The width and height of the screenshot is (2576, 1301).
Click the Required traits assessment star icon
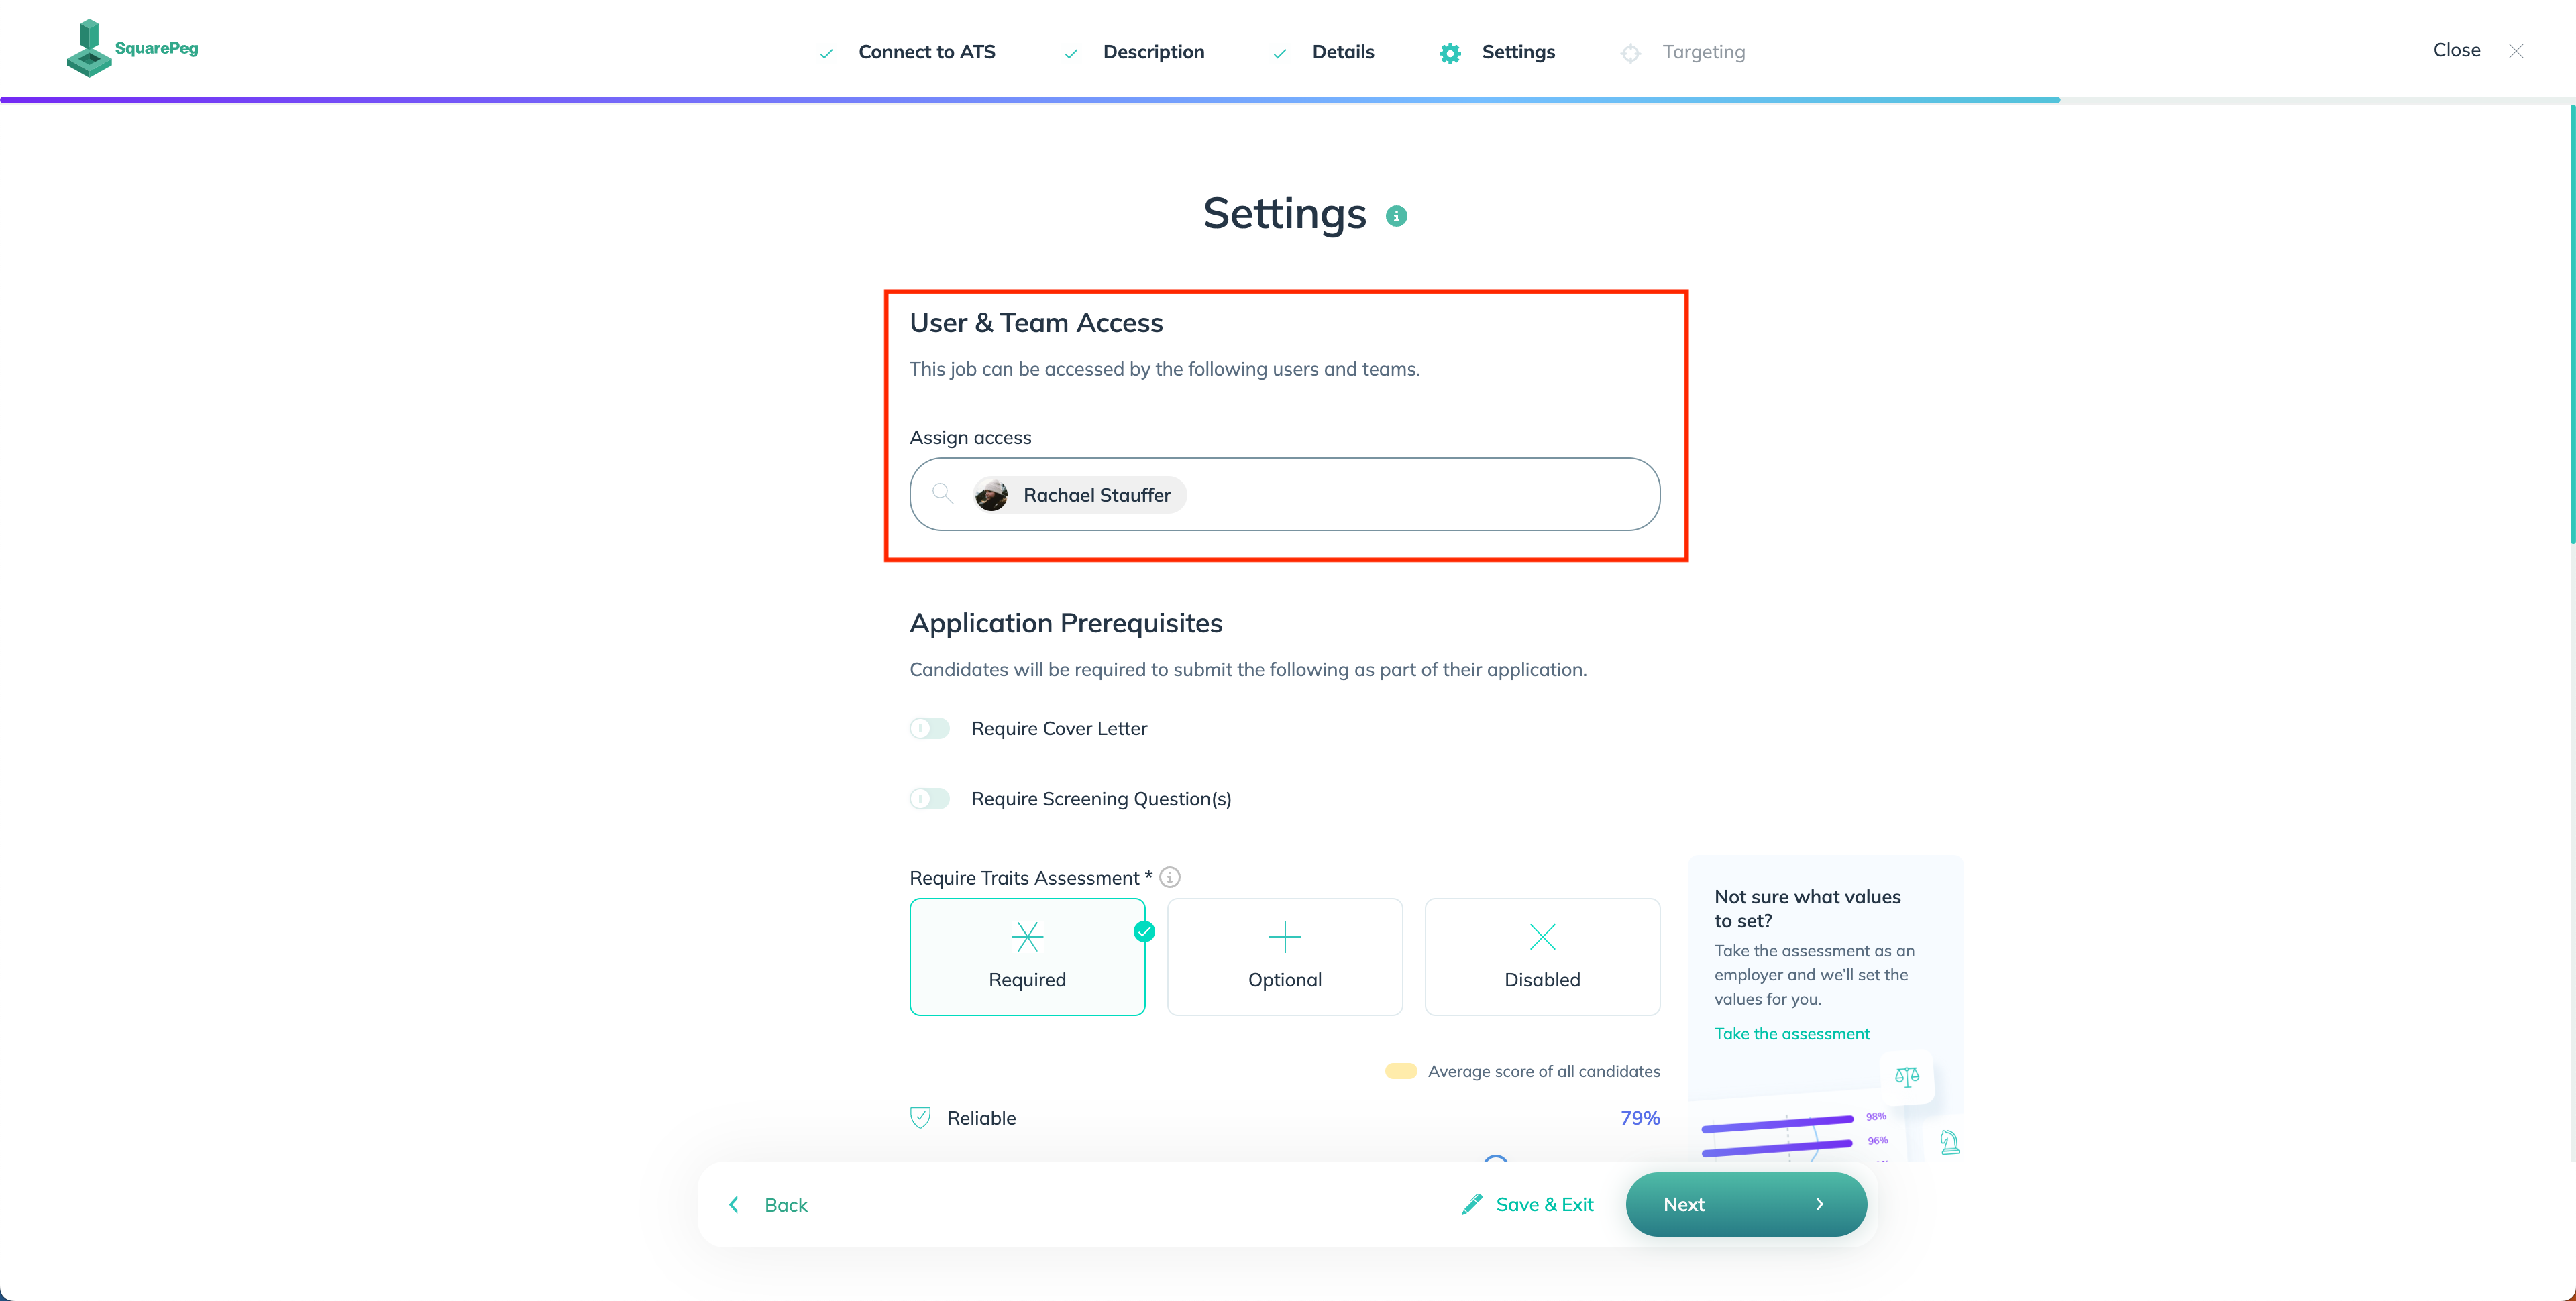click(x=1028, y=934)
